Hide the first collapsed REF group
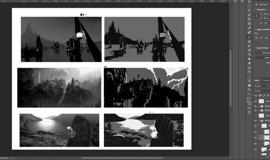 256,106
